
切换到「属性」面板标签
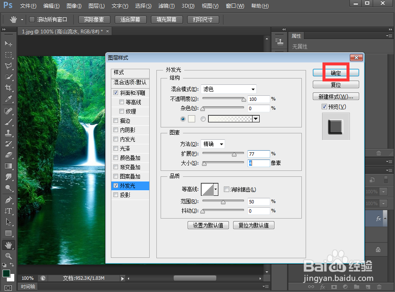(296, 36)
